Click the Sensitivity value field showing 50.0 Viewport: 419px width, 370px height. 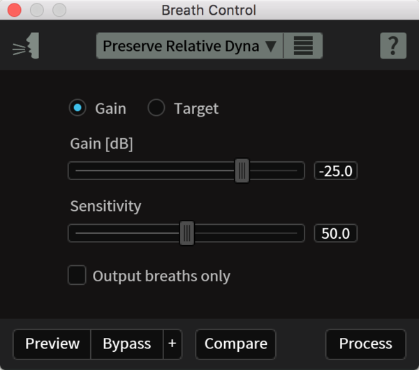tap(336, 233)
